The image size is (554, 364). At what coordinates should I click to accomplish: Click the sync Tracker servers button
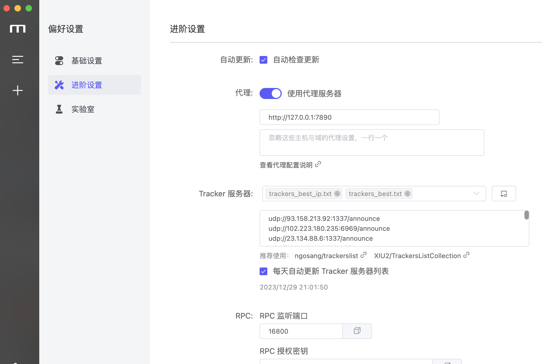click(x=503, y=194)
